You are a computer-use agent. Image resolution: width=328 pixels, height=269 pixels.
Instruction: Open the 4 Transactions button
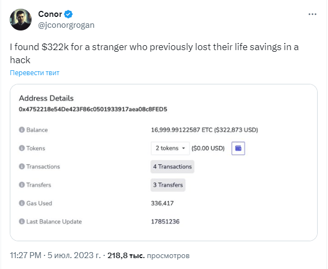(x=172, y=167)
